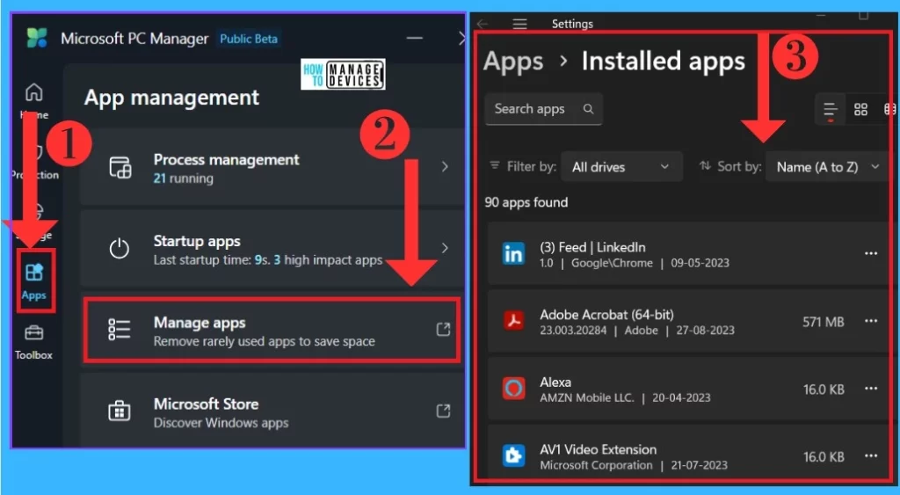Open more options for Alexa
The height and width of the screenshot is (495, 900).
pyautogui.click(x=871, y=389)
